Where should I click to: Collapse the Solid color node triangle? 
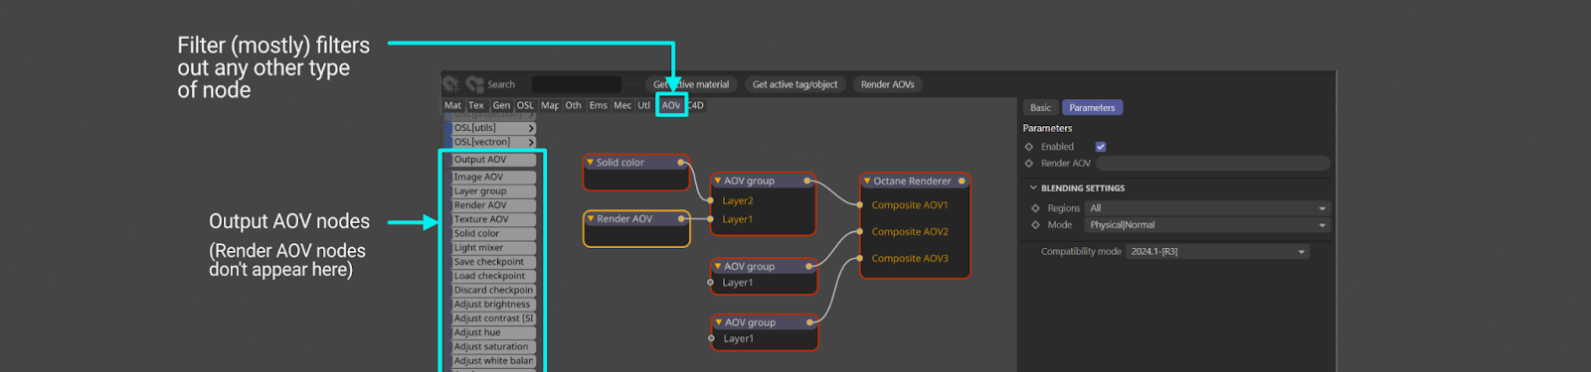tap(590, 162)
